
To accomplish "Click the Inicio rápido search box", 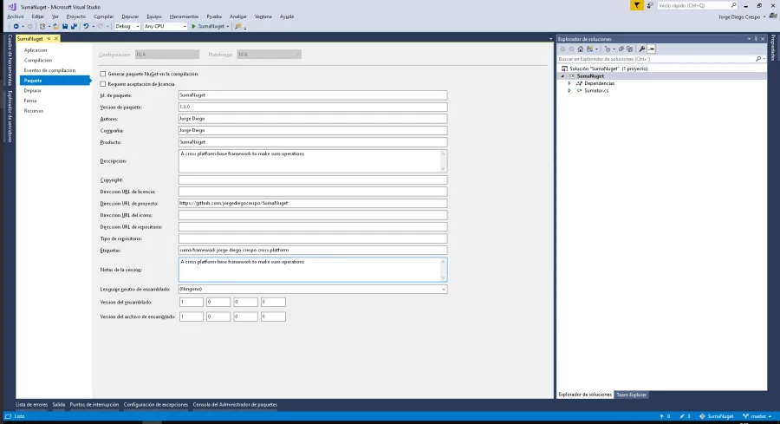I will (697, 5).
